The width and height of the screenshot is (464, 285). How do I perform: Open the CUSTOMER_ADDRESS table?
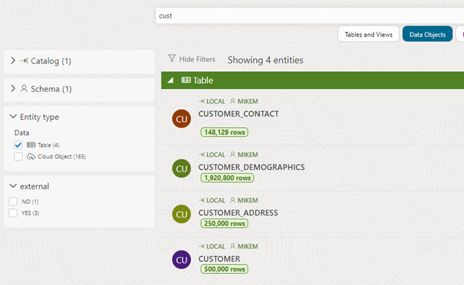click(x=238, y=213)
